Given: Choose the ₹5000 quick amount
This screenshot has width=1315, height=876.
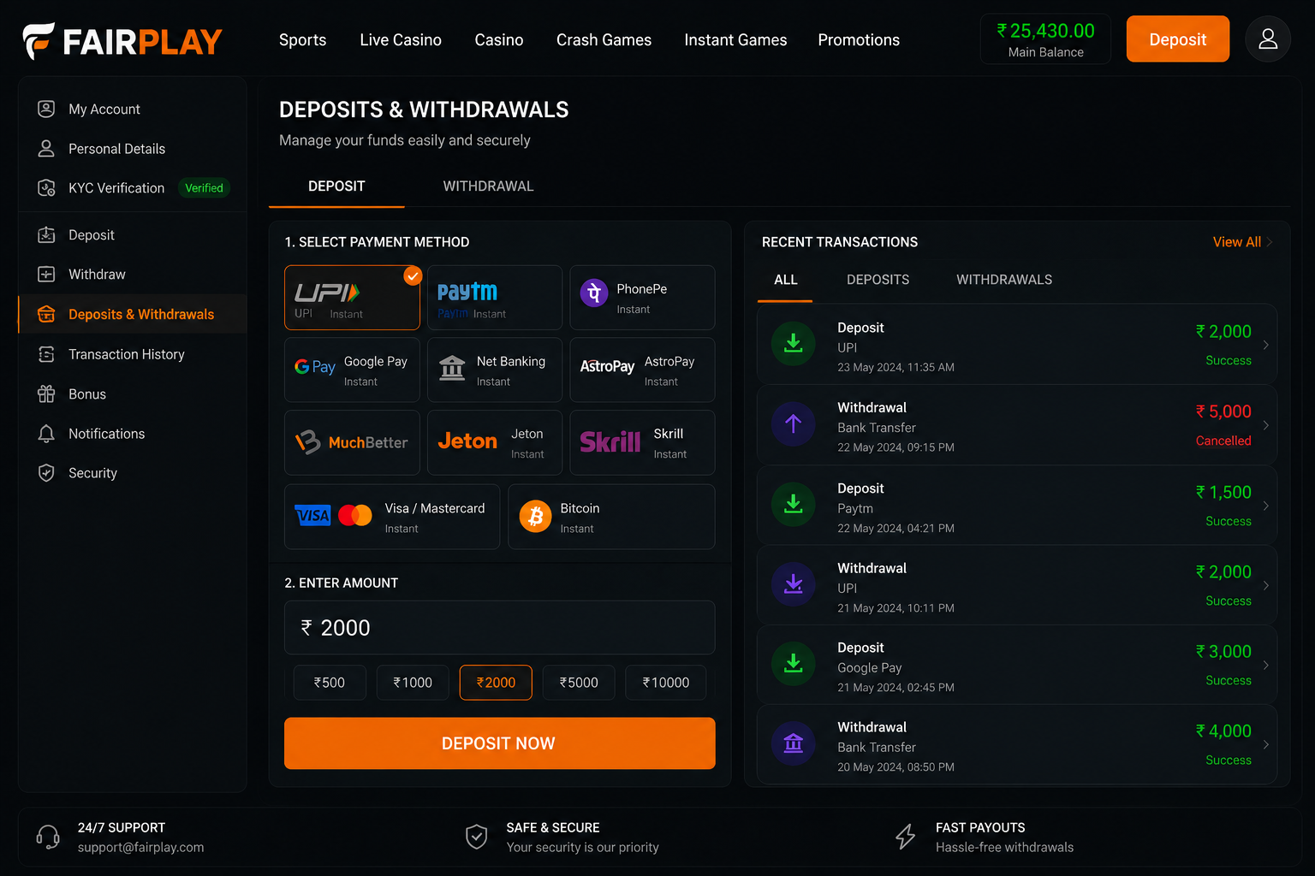Looking at the screenshot, I should tap(579, 683).
